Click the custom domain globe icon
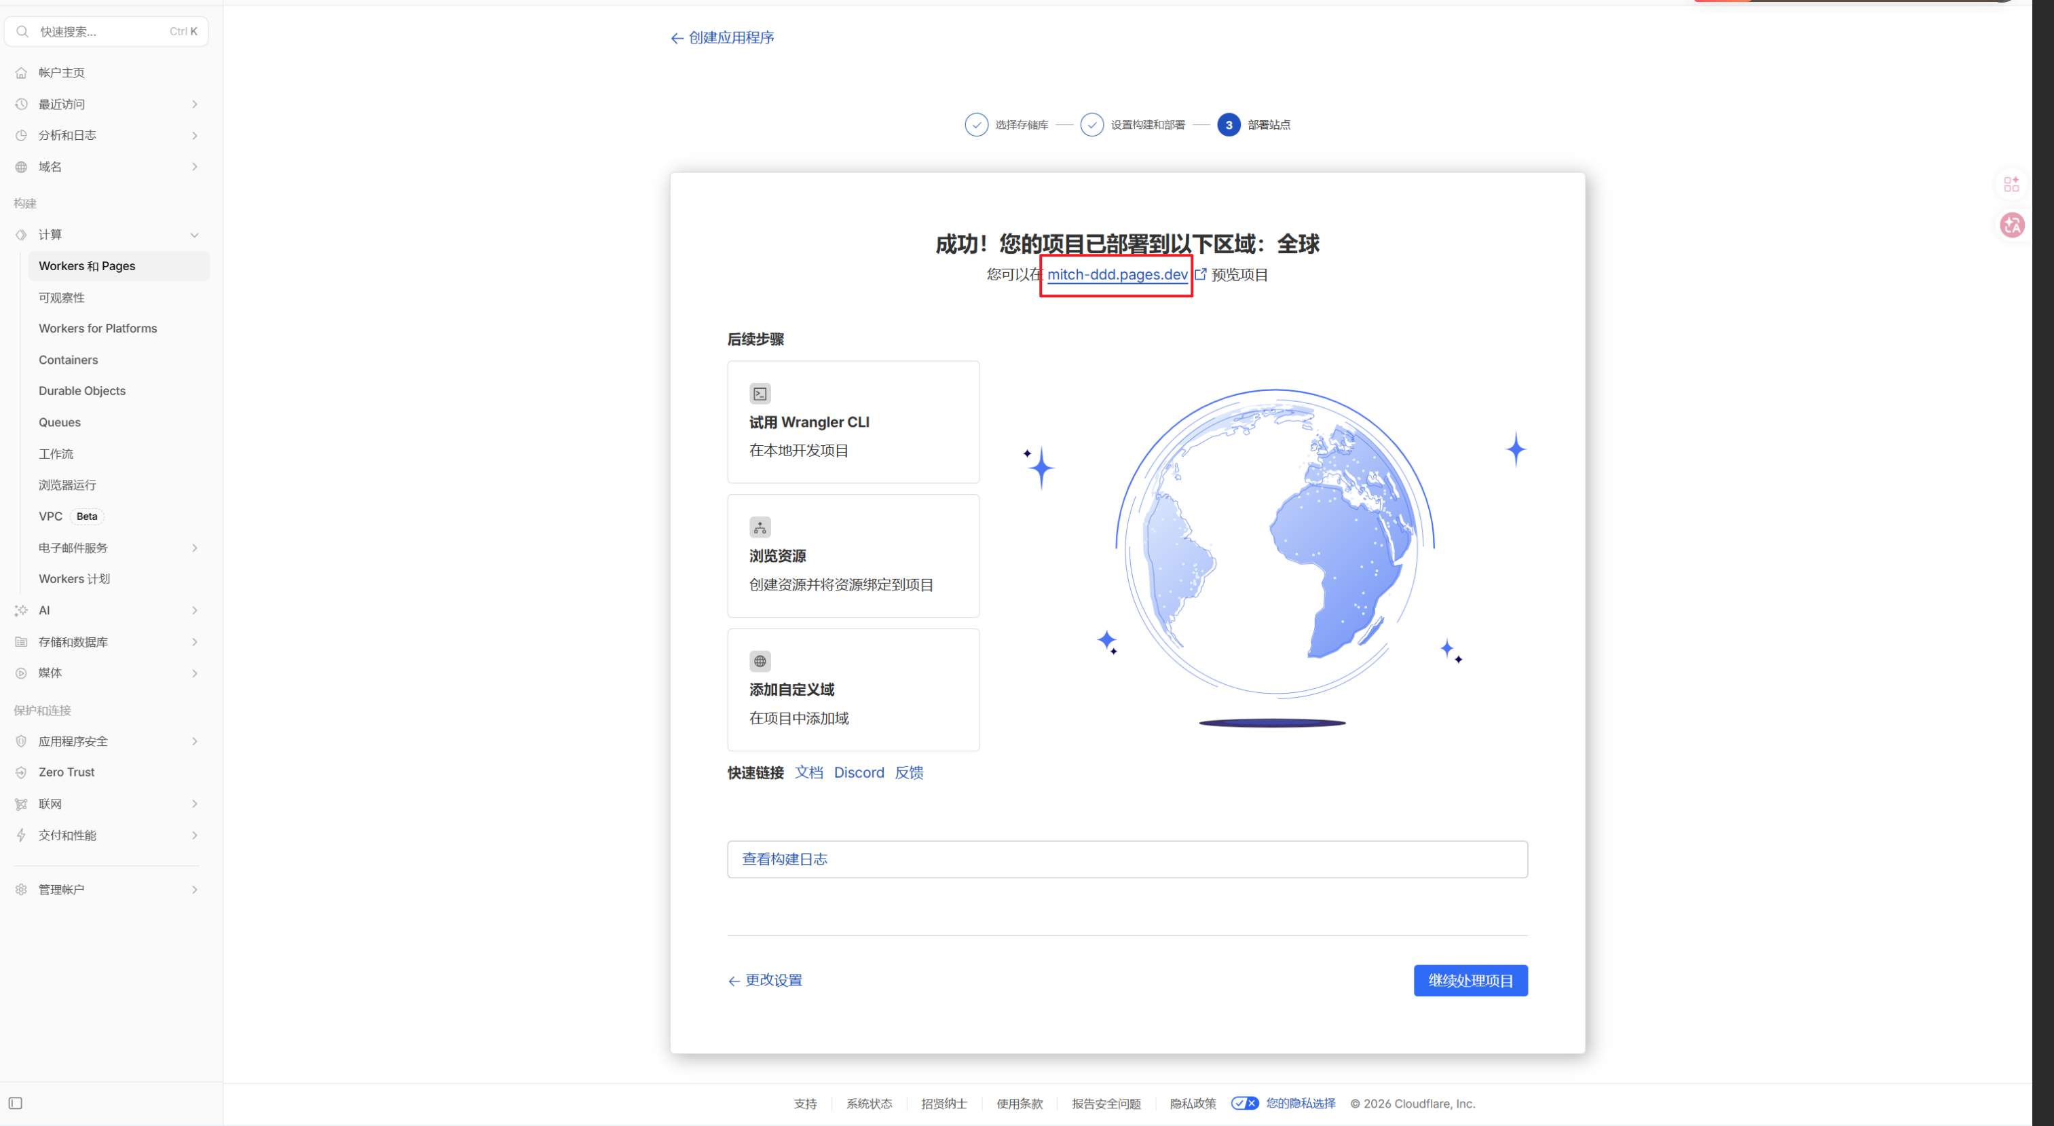The image size is (2054, 1126). pyautogui.click(x=760, y=661)
